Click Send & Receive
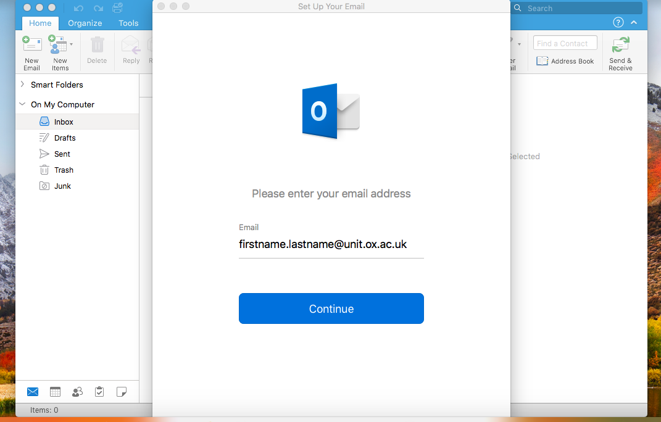The image size is (661, 422). tap(620, 54)
